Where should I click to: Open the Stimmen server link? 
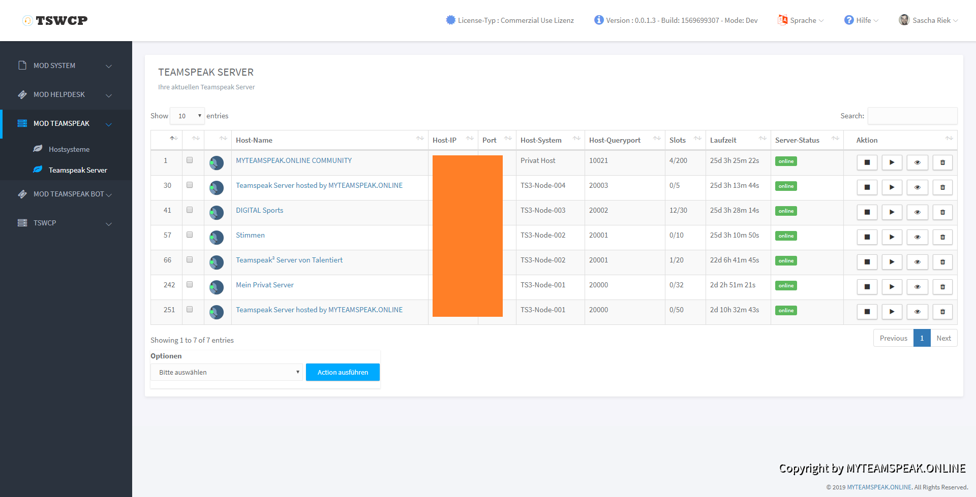[250, 235]
